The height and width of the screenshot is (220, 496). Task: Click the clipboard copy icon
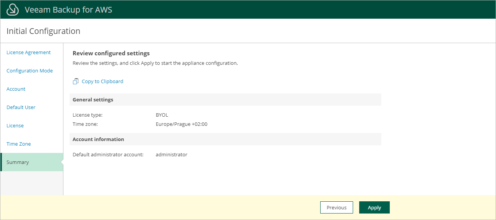coord(76,81)
